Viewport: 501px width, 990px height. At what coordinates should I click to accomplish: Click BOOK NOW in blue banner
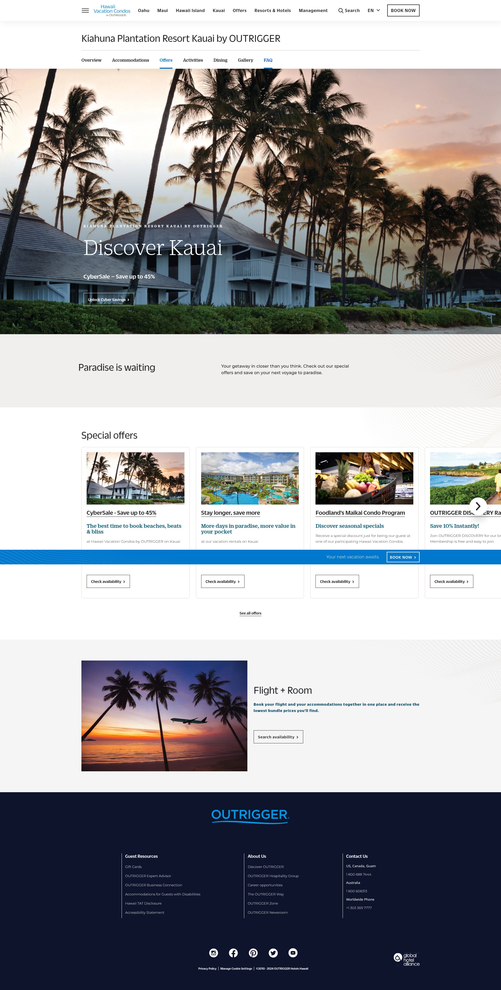403,557
